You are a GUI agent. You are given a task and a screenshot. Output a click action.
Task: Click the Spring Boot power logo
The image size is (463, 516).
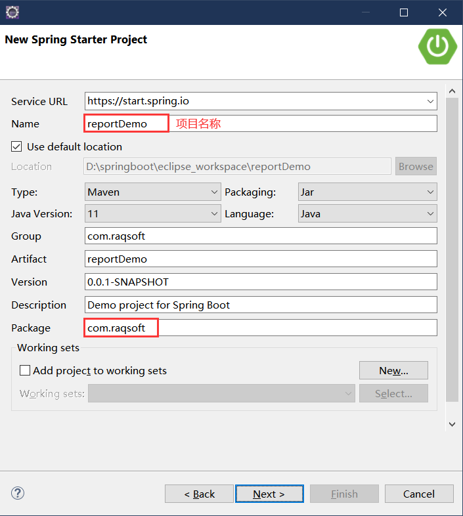click(437, 45)
